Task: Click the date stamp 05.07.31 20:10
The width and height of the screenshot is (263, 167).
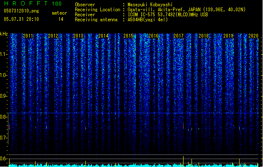Action: 21,19
